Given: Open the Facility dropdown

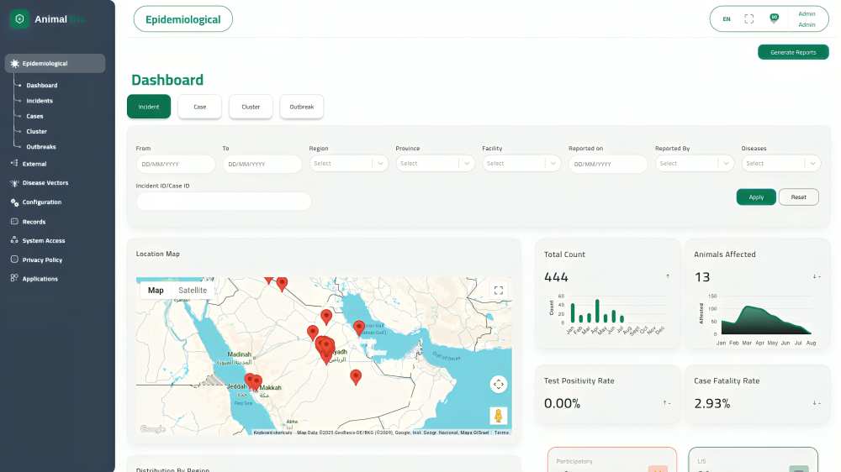Looking at the screenshot, I should [x=521, y=164].
